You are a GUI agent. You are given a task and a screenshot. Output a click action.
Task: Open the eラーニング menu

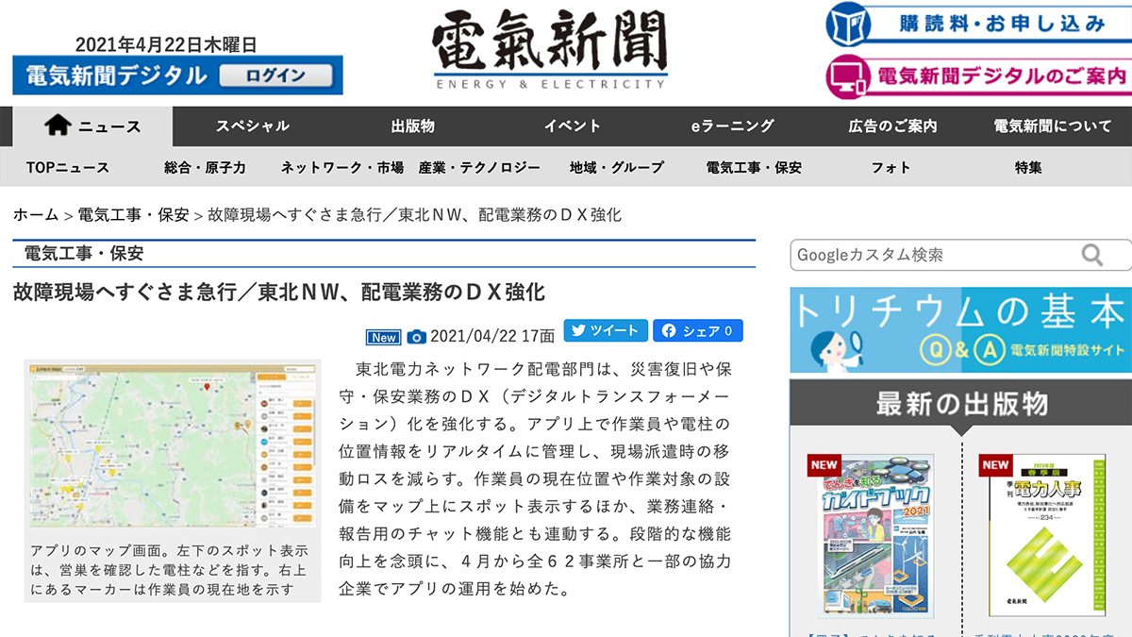(x=732, y=126)
